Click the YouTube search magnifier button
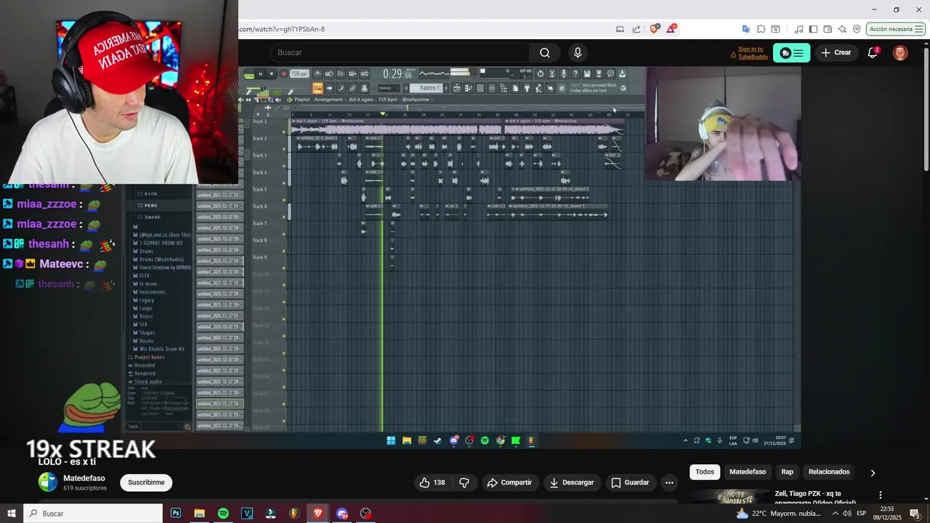This screenshot has height=523, width=930. click(545, 52)
